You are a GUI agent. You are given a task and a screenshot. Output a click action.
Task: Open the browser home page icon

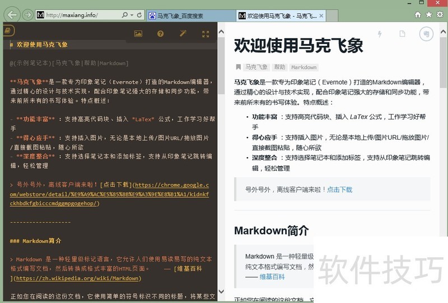point(418,15)
